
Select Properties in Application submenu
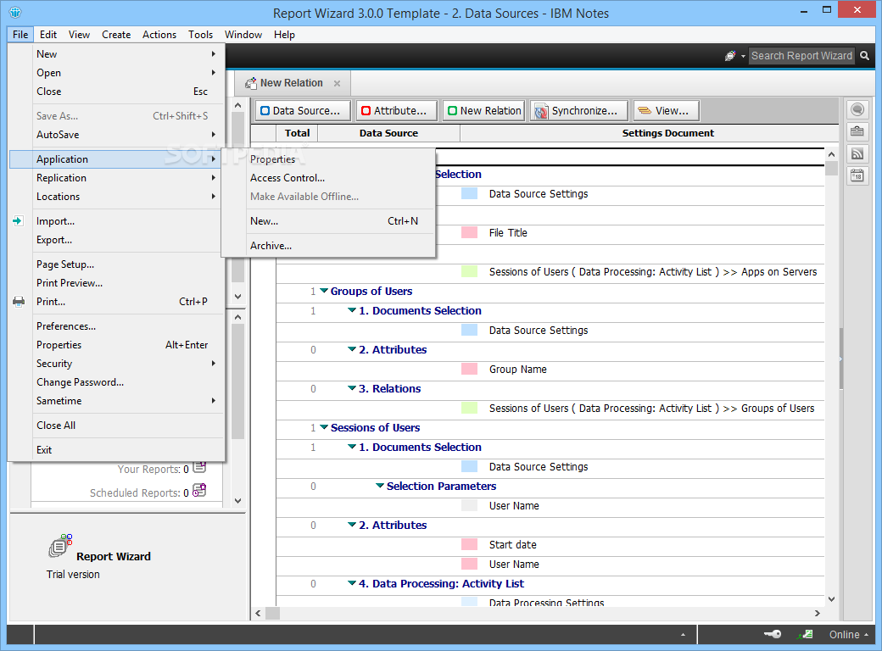pos(329,159)
